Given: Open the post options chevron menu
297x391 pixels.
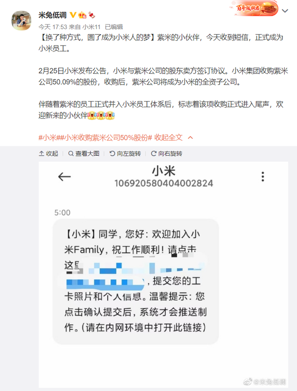Looking at the screenshot, I should (x=285, y=11).
